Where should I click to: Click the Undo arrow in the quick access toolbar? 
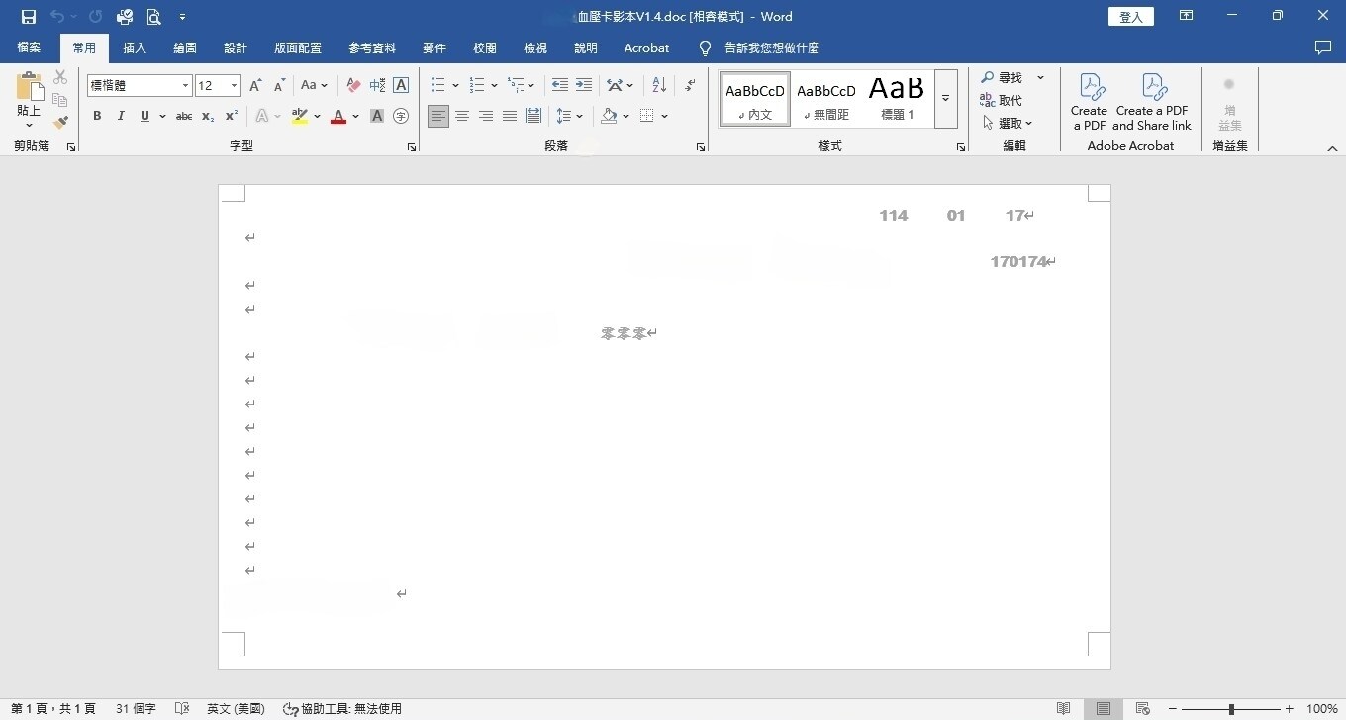(57, 17)
